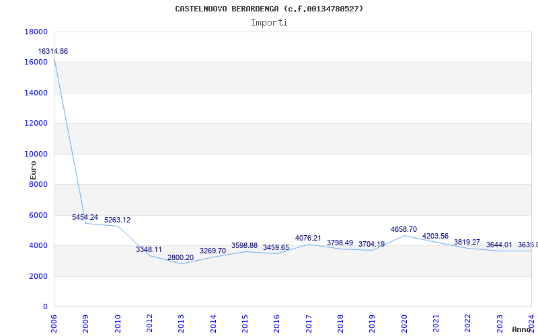Click the 2012 x-axis year label

[x=149, y=324]
